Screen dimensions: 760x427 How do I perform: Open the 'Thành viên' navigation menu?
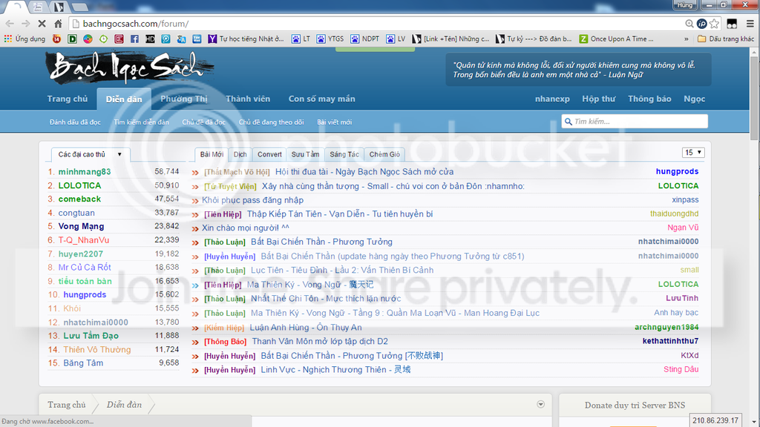click(x=248, y=99)
